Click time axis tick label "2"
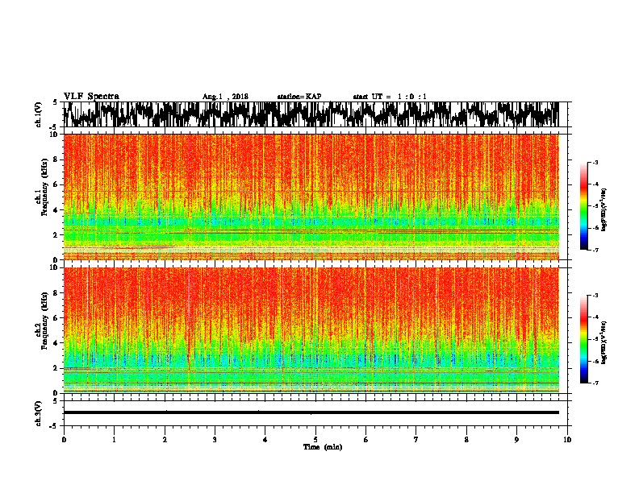 point(165,440)
